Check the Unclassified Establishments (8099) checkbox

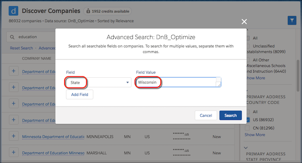(x=248, y=46)
